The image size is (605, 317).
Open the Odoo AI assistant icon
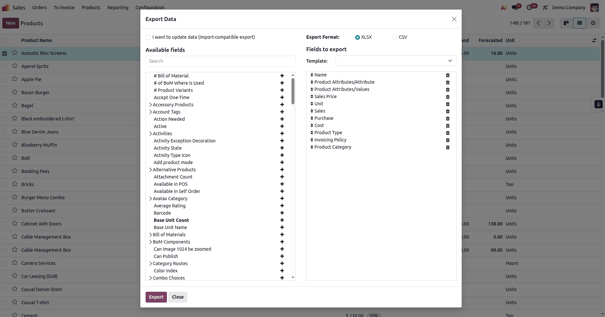pyautogui.click(x=503, y=7)
